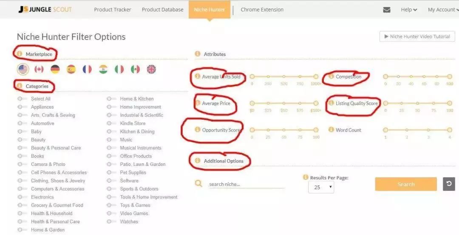Click the Jungle Scout logo
Viewport: 459px width, 235px height.
click(45, 9)
